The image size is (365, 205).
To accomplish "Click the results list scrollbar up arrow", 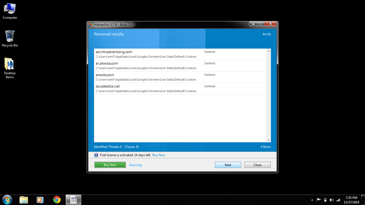I will tap(269, 51).
